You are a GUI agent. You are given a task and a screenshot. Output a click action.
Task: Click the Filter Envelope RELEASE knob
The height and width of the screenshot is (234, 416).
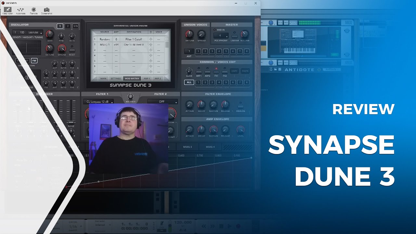(225, 105)
